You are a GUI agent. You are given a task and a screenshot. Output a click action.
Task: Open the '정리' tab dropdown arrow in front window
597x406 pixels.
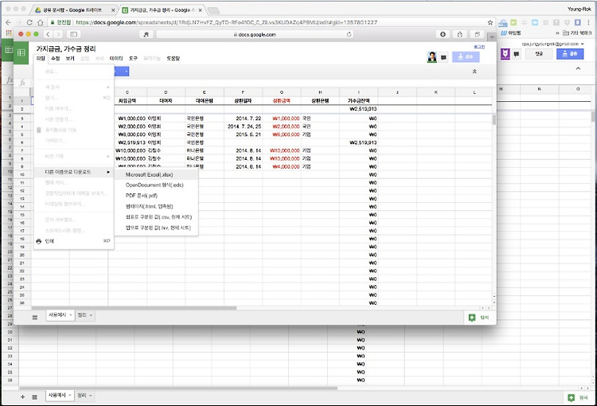(x=91, y=315)
